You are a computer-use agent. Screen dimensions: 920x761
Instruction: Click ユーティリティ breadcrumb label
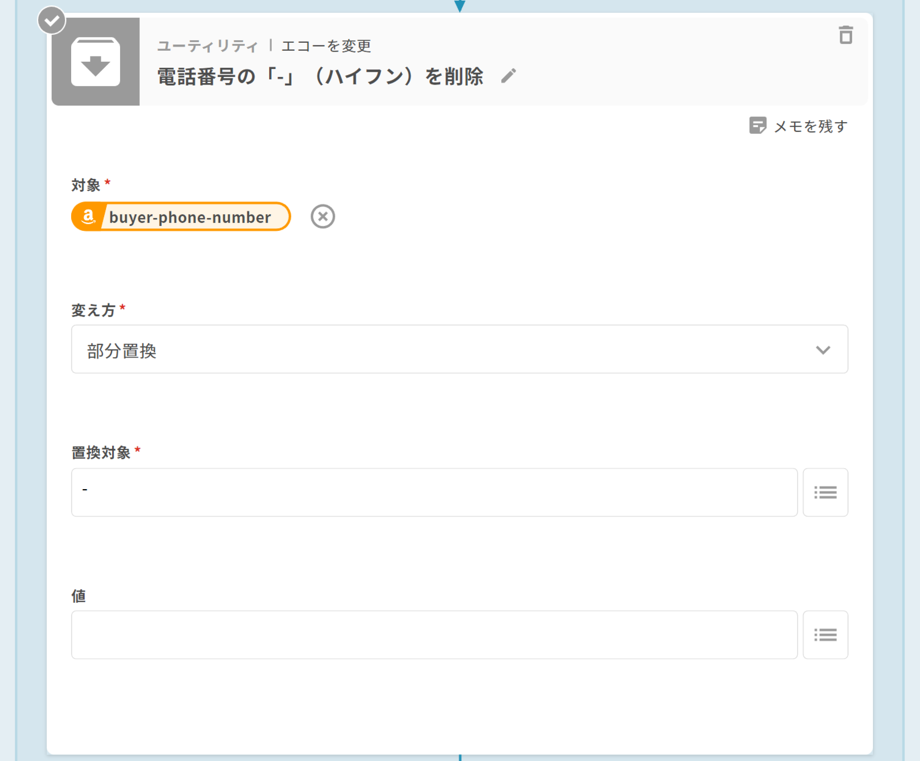coord(207,46)
